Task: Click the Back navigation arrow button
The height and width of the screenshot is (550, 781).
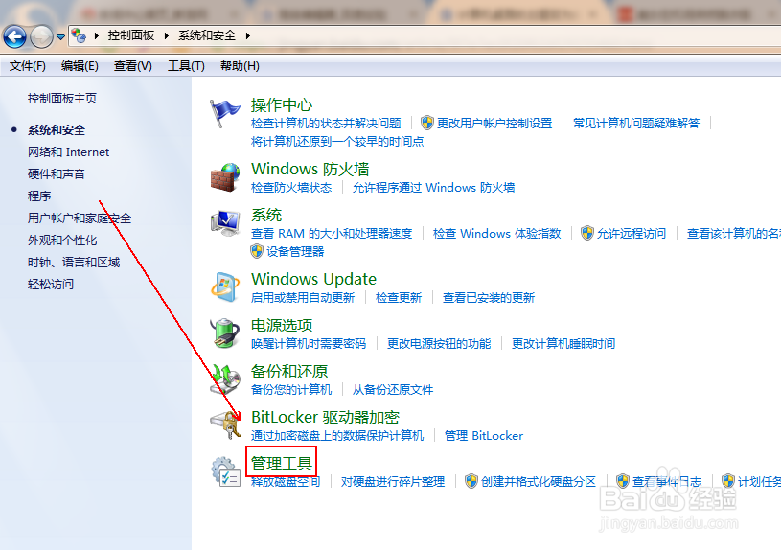Action: [15, 36]
